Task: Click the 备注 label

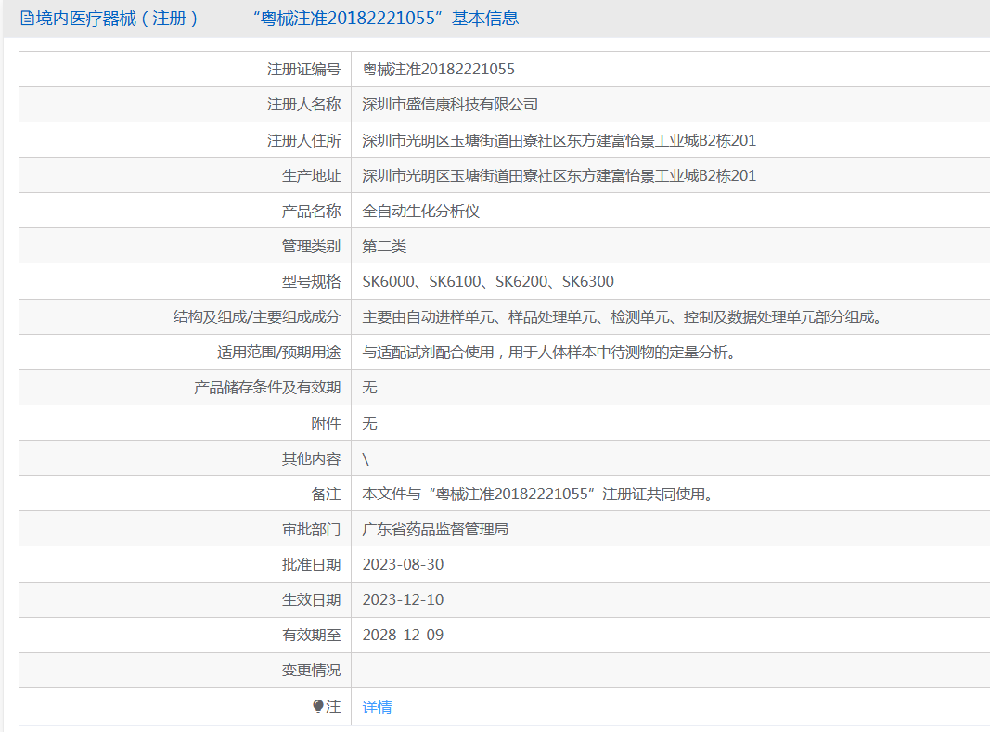Action: [326, 494]
